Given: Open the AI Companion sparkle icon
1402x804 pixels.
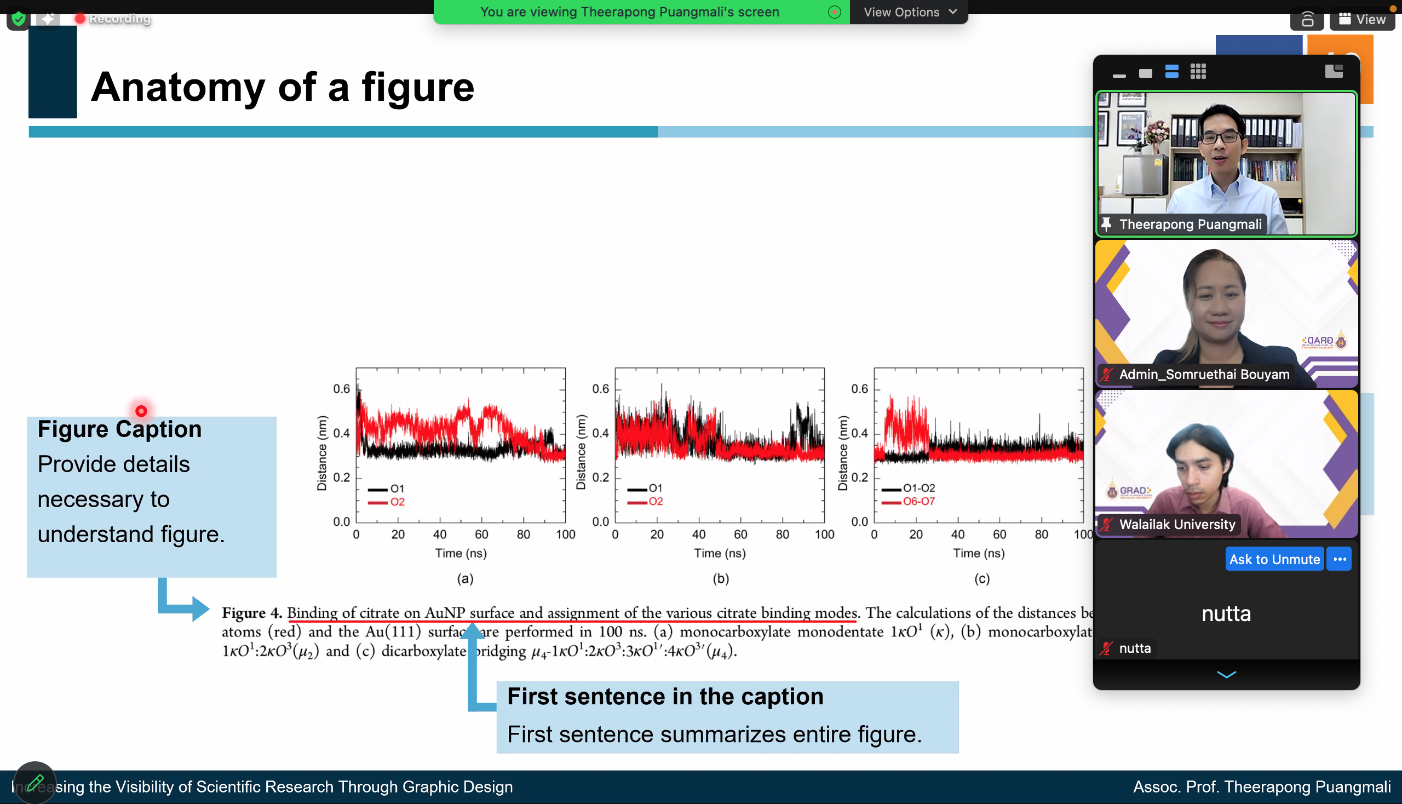Looking at the screenshot, I should pyautogui.click(x=48, y=19).
